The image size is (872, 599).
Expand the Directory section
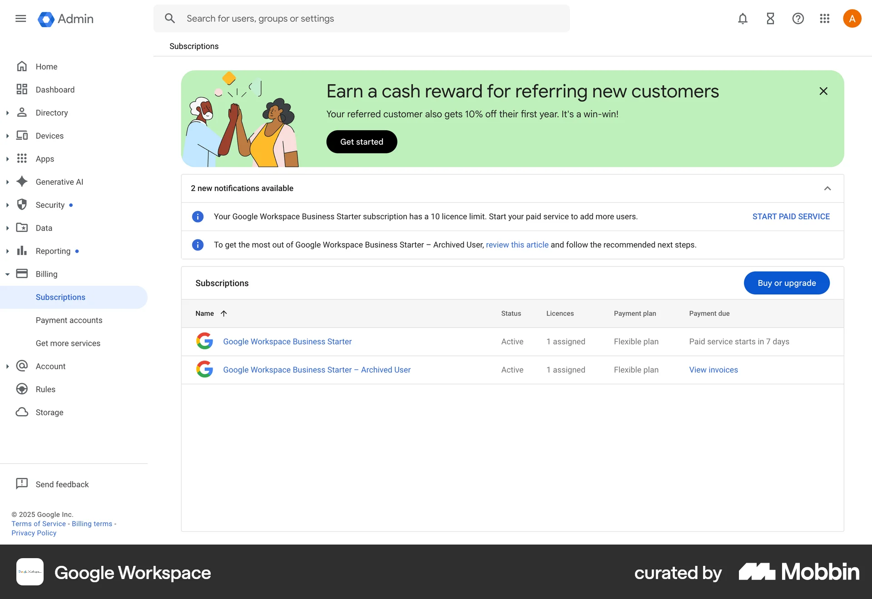tap(7, 113)
